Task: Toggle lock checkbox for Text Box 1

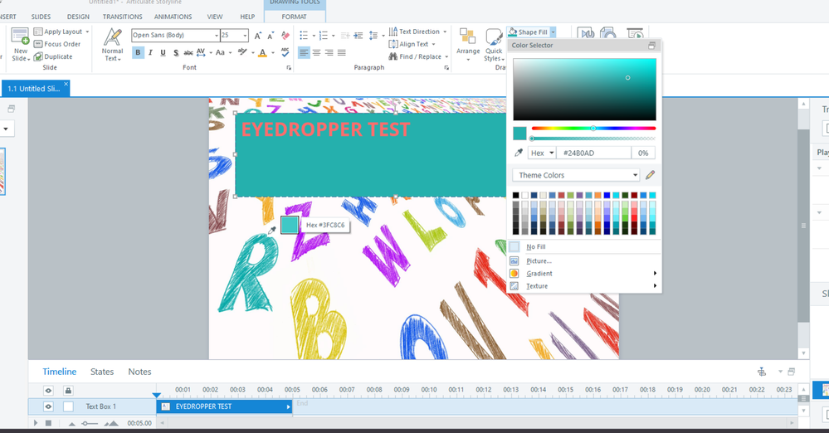Action: 68,406
